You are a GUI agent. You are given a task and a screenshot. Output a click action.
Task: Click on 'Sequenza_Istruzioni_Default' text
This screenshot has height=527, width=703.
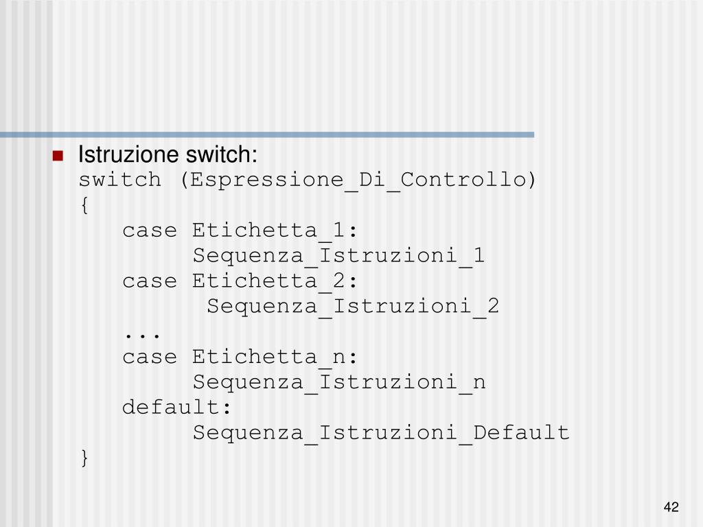(381, 434)
